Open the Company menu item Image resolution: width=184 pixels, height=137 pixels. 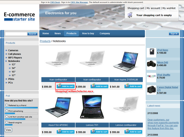pyautogui.click(x=105, y=33)
